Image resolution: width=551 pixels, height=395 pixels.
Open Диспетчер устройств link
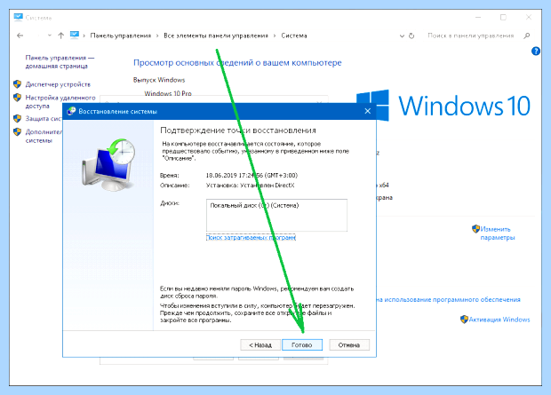tap(58, 84)
